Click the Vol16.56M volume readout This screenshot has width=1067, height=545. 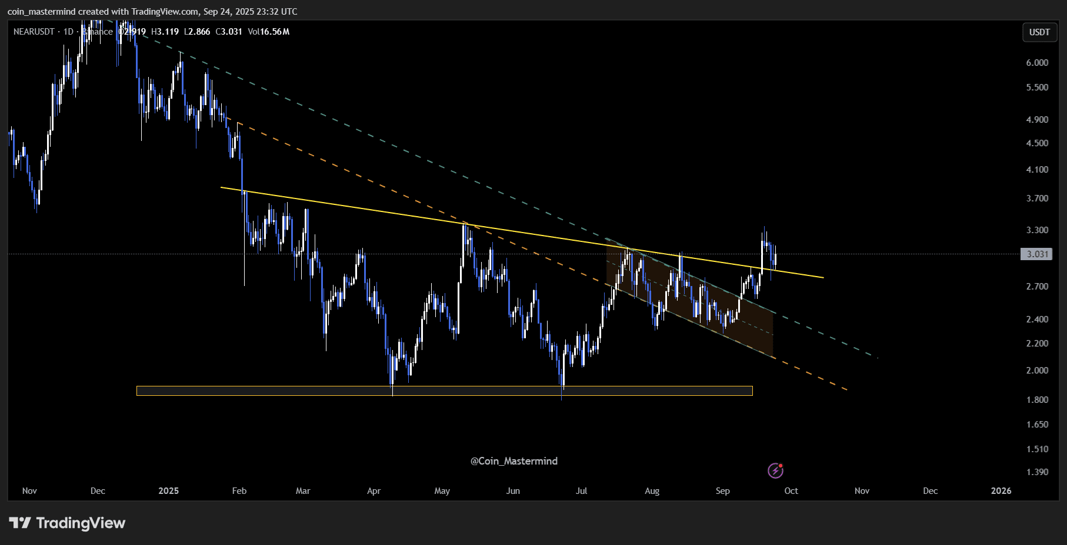pos(269,32)
